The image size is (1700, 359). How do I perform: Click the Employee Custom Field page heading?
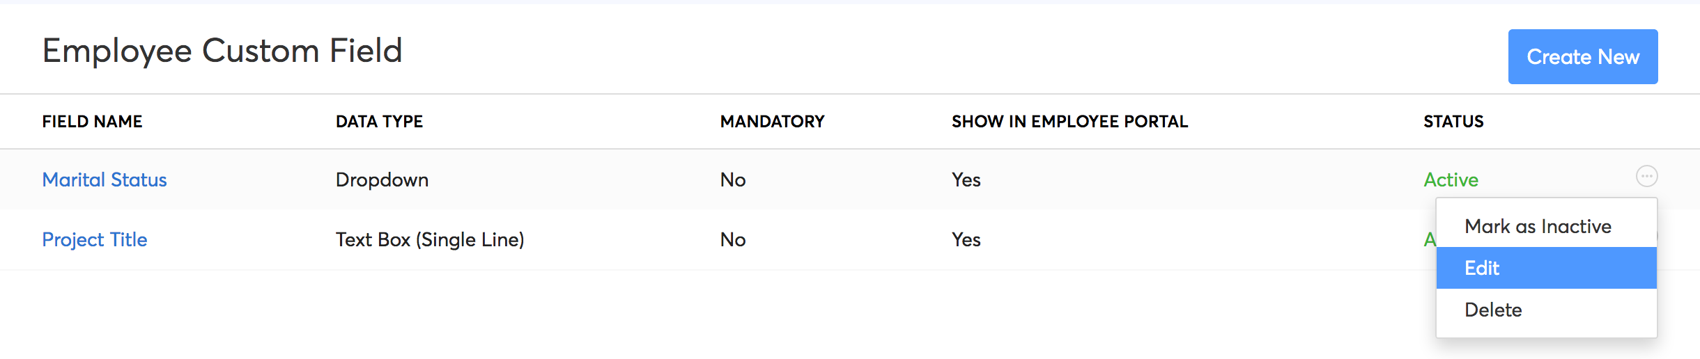[222, 51]
